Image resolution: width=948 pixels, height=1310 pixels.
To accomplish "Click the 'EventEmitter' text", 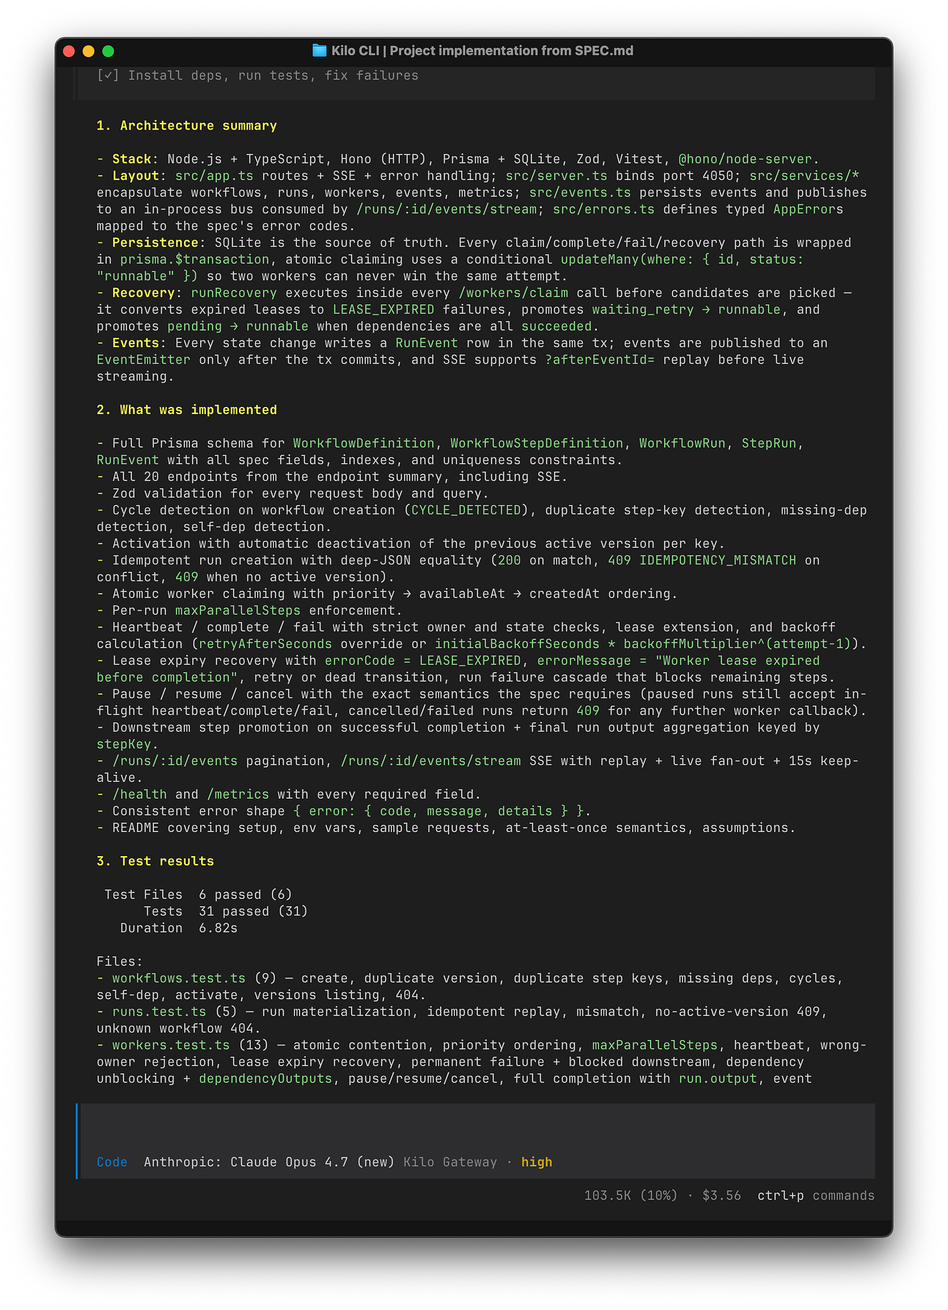I will point(143,359).
